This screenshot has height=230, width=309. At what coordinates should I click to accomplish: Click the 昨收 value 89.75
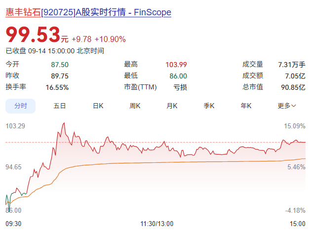pos(60,76)
